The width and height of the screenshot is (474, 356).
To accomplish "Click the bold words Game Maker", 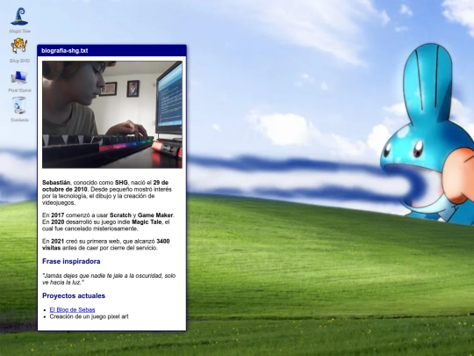I will tap(155, 215).
